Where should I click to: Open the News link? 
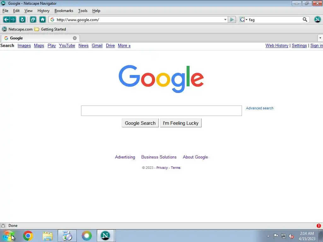(x=83, y=46)
